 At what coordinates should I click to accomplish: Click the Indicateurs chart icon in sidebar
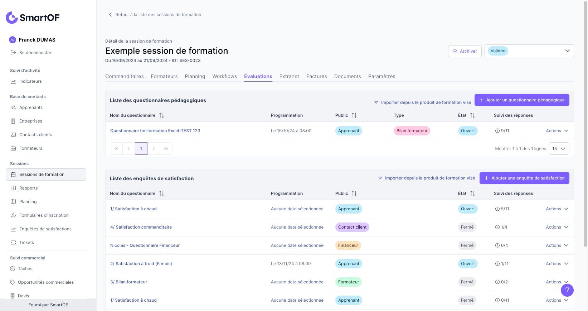(x=13, y=81)
